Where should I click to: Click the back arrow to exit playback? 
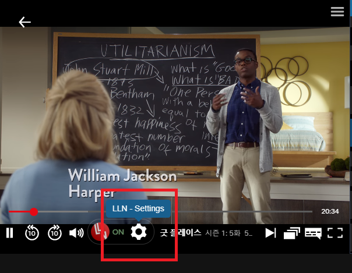24,22
